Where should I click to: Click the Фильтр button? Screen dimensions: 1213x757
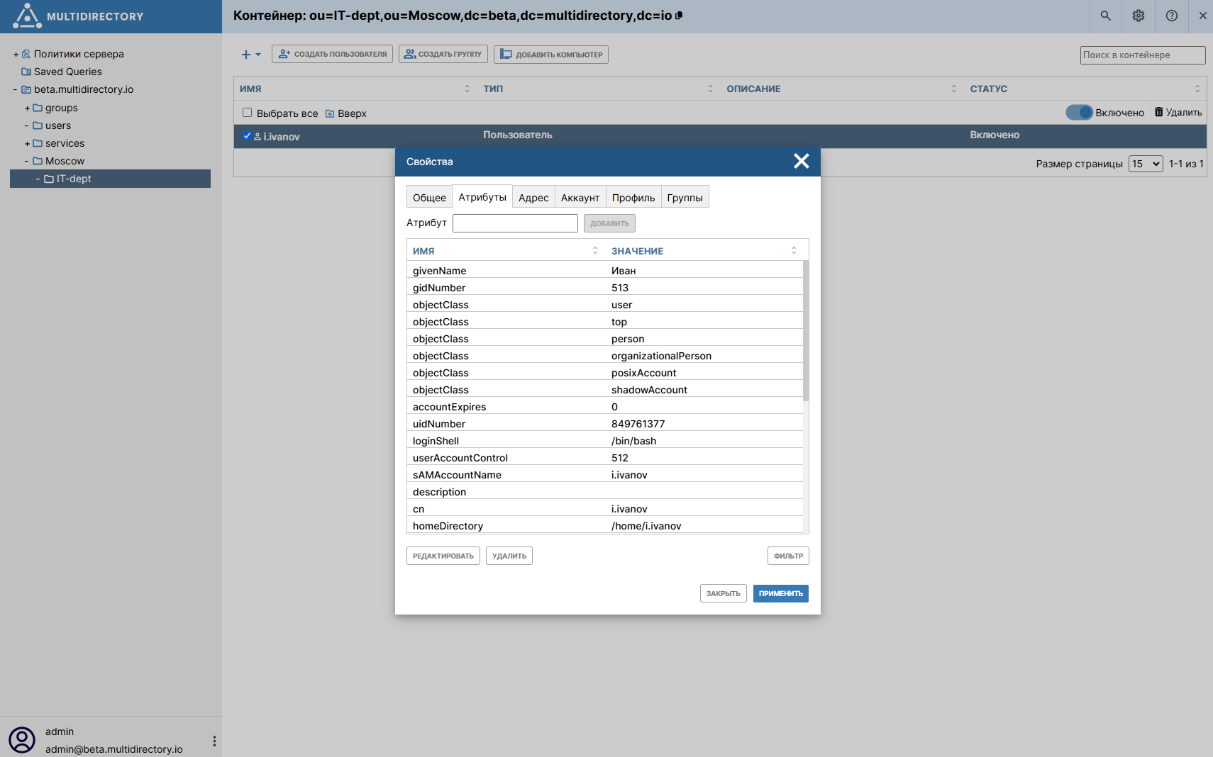tap(788, 556)
